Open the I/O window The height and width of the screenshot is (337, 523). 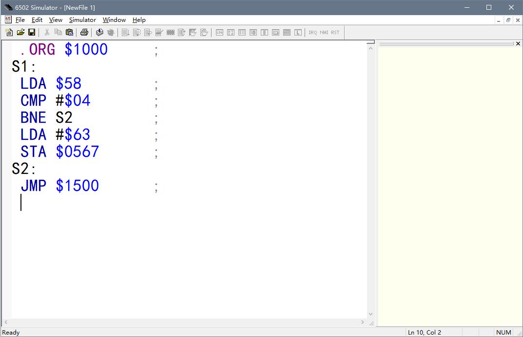point(275,32)
